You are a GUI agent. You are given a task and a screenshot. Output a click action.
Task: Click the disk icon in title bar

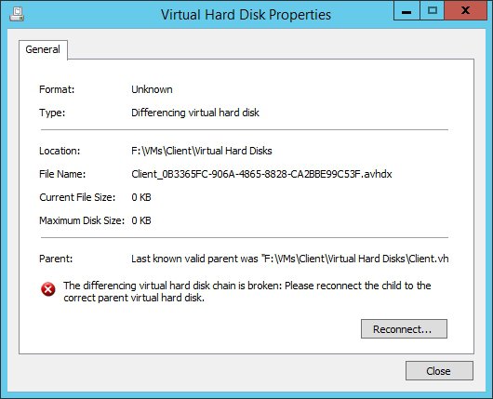click(x=17, y=14)
